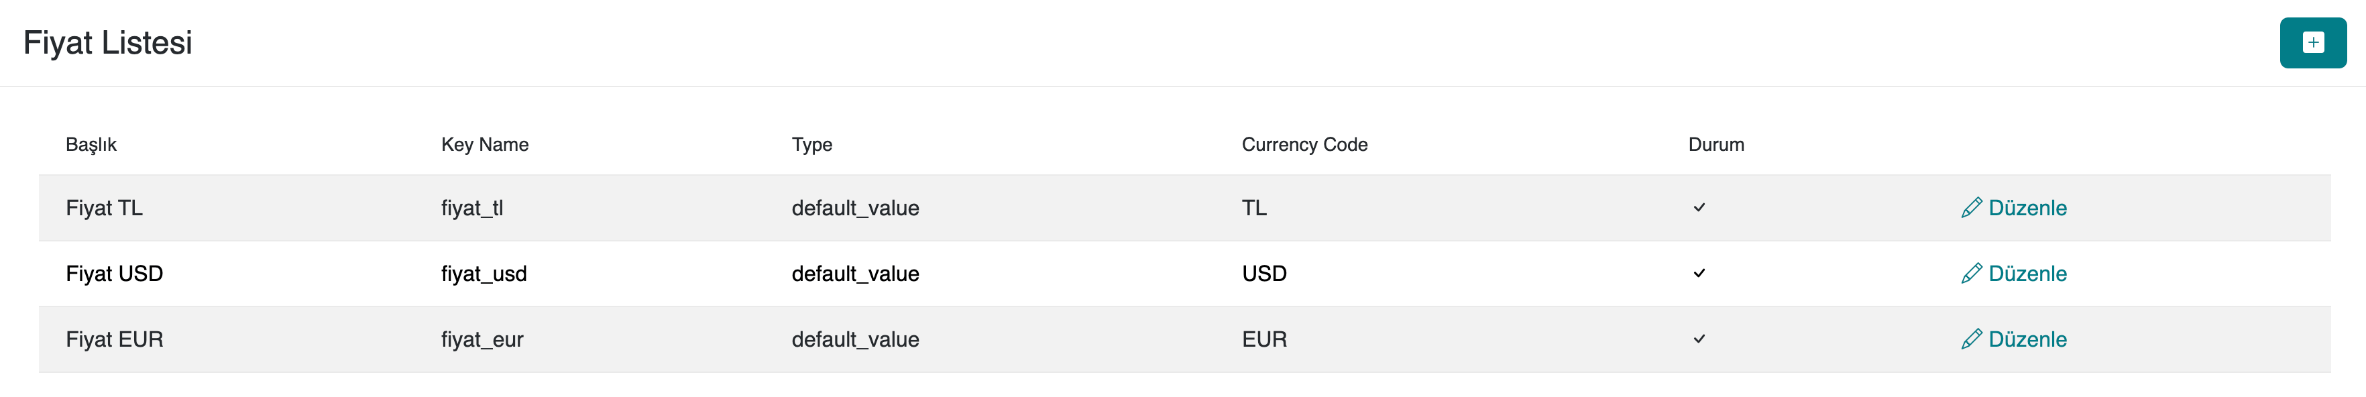Open Düzenle link for Fiyat EUR
Viewport: 2366px width, 397px height.
click(x=2026, y=339)
